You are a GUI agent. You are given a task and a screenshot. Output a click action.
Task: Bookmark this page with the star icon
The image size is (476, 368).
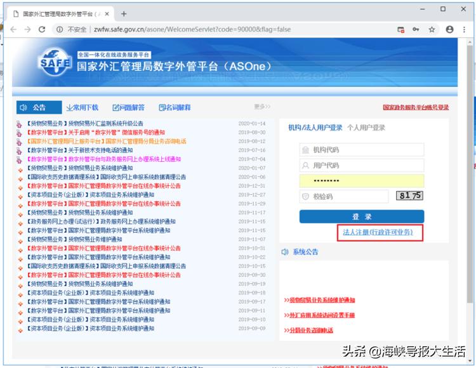(x=432, y=29)
